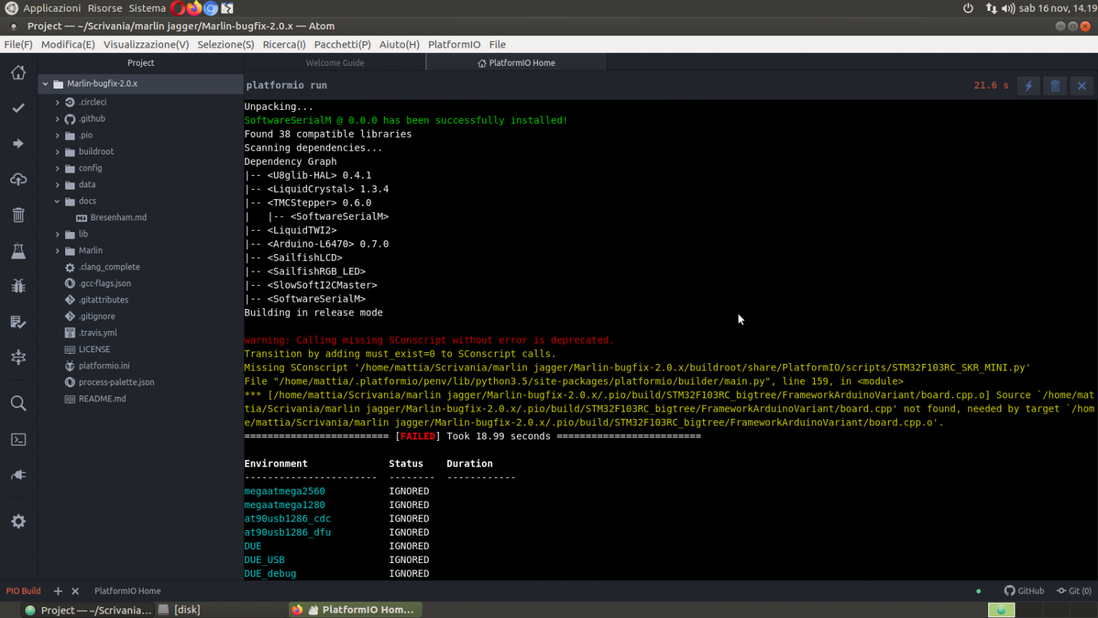Expand the config folder
1098x618 pixels.
(57, 168)
